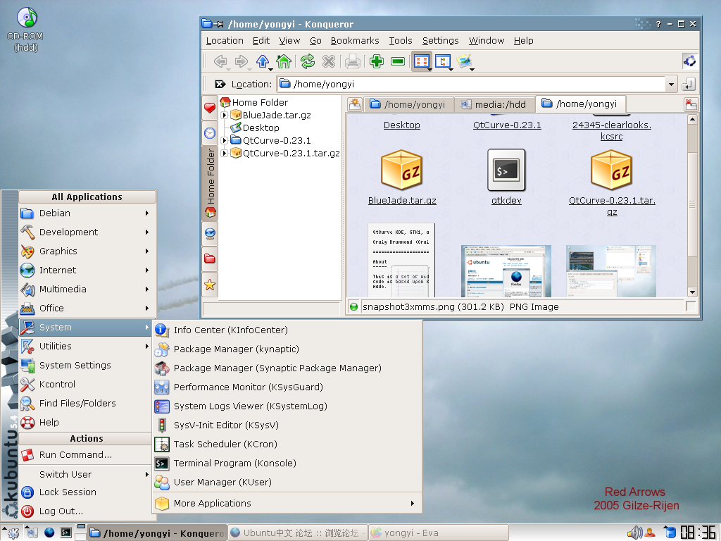The width and height of the screenshot is (721, 541).
Task: Close the current tab with the red tab icon
Action: 691,104
